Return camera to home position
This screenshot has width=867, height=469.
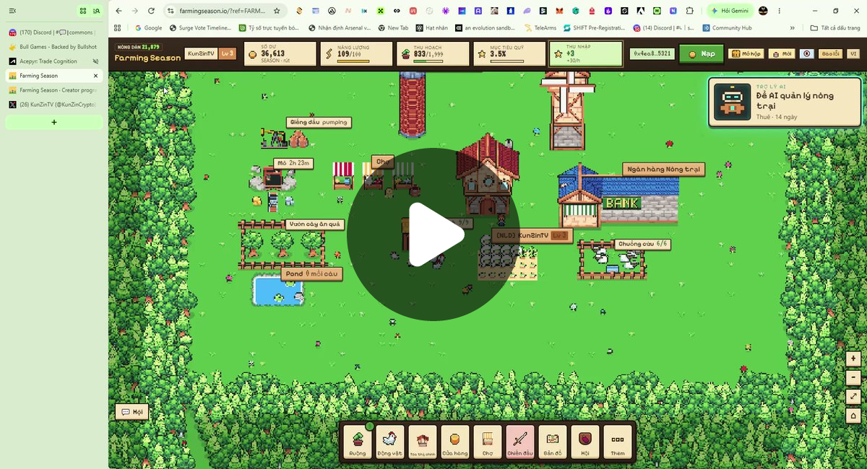(x=853, y=416)
